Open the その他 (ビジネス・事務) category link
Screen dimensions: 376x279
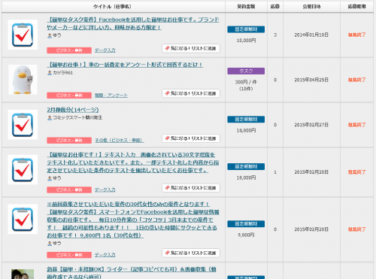(x=119, y=141)
